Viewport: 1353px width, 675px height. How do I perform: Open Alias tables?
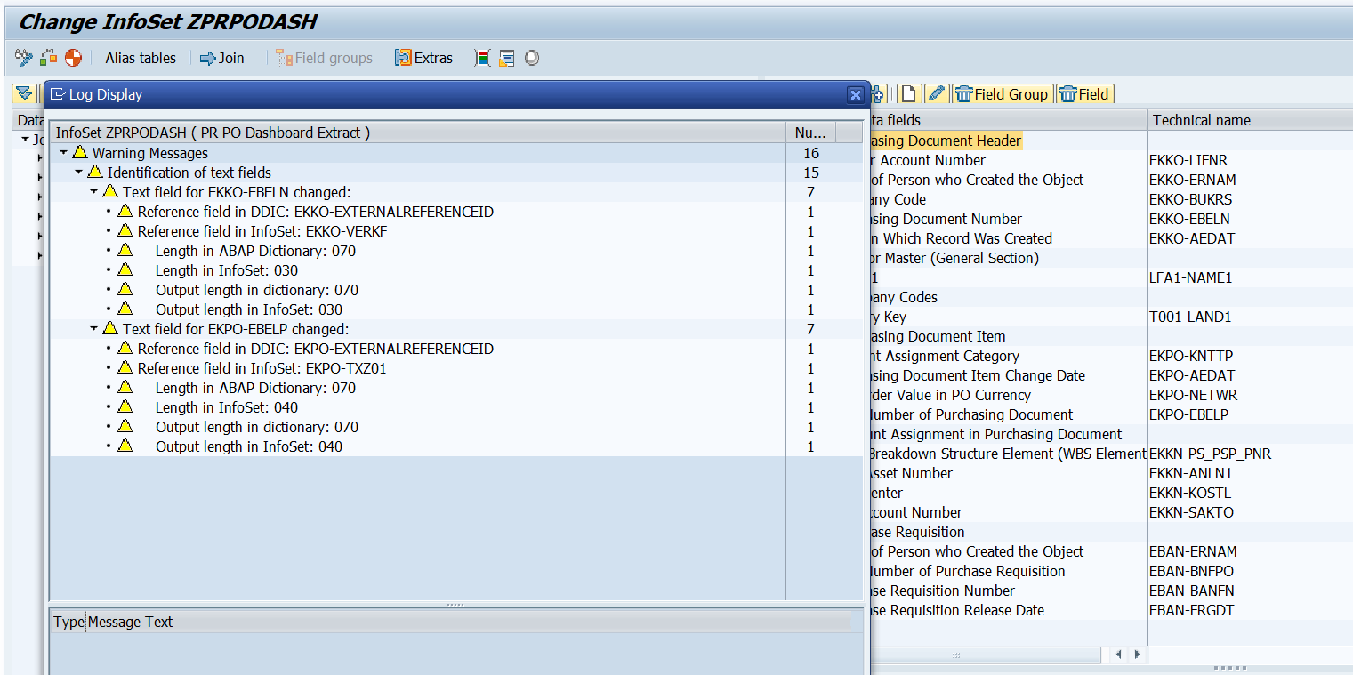tap(140, 58)
